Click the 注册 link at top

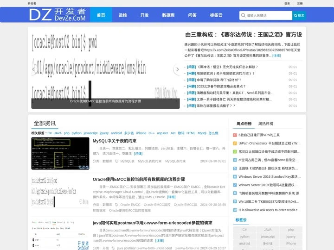(300, 3)
